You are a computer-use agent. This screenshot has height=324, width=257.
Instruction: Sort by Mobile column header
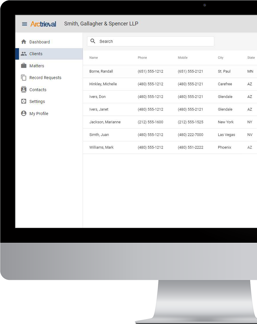(x=183, y=58)
